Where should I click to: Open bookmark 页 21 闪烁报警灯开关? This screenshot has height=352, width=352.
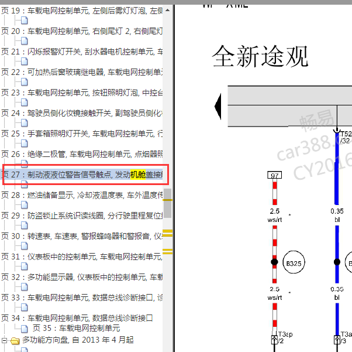point(82,52)
